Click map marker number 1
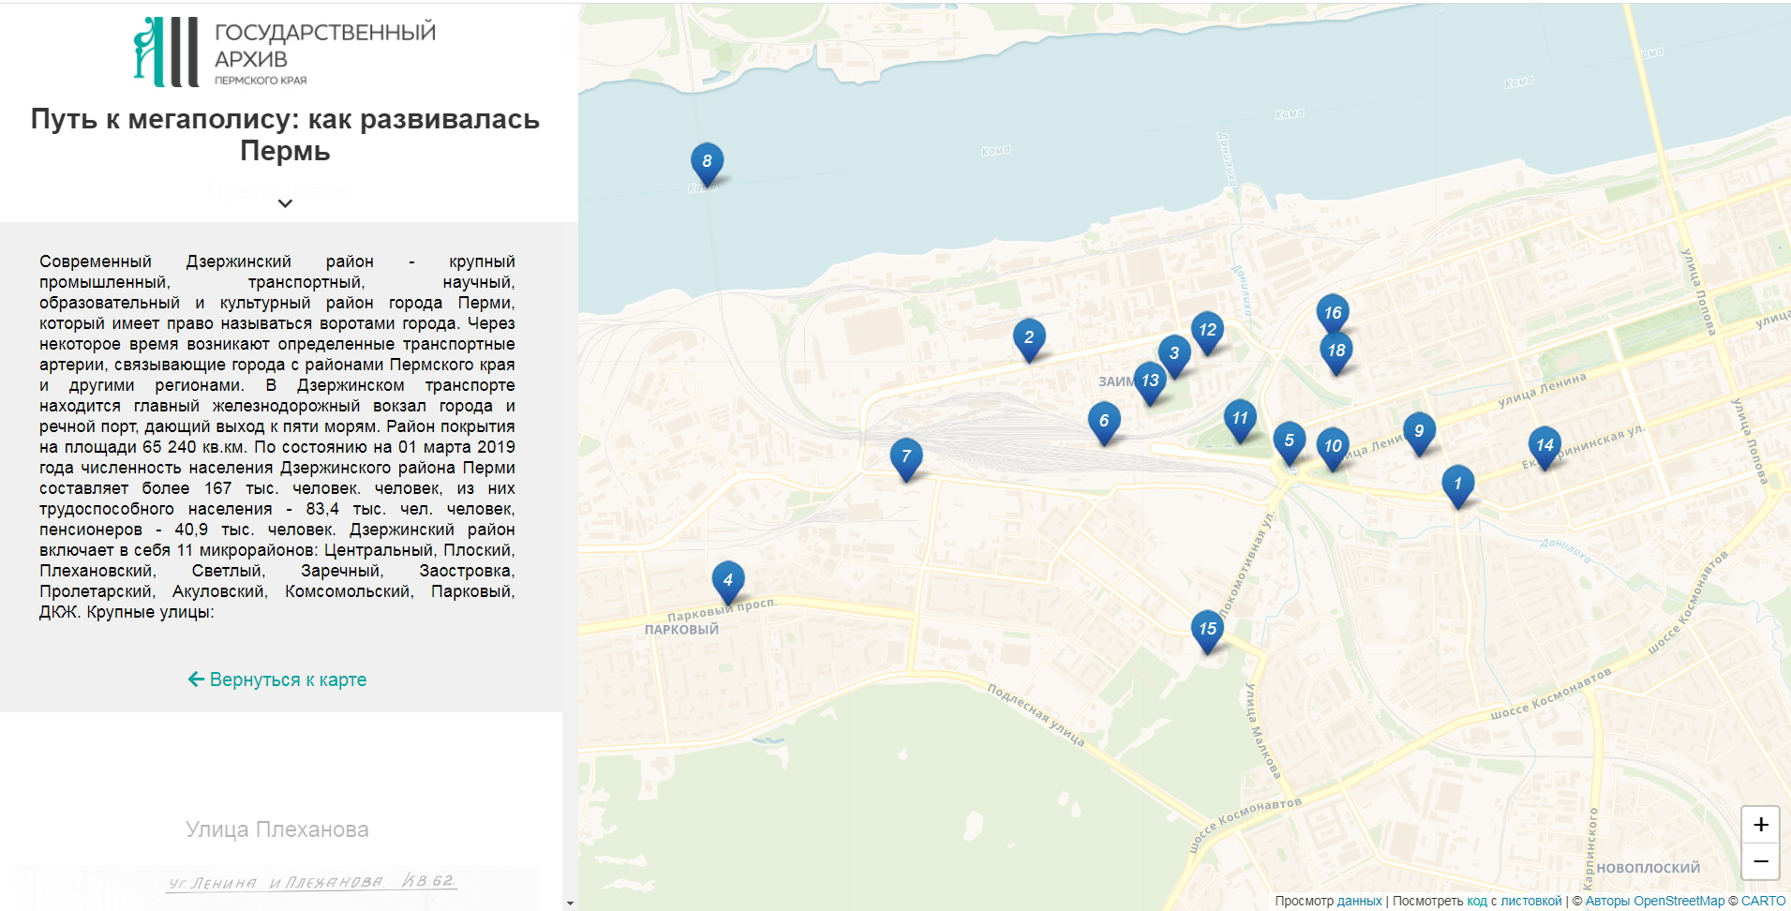Screen dimensions: 1791x911 [x=1456, y=484]
